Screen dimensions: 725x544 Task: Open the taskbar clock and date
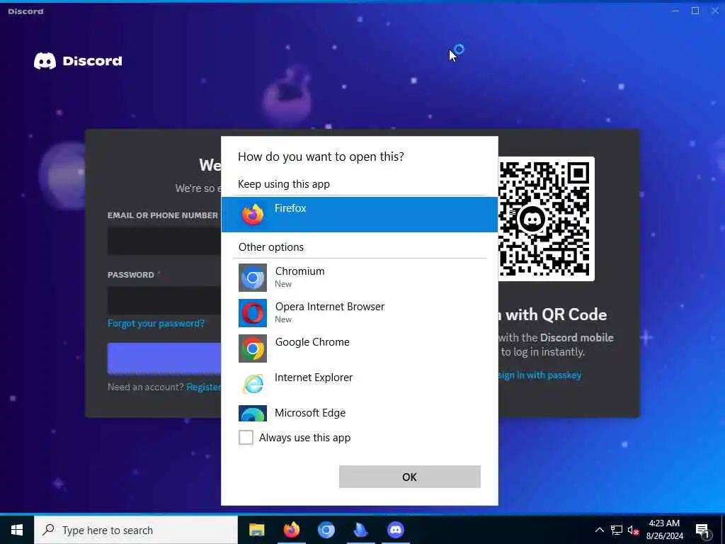point(664,530)
